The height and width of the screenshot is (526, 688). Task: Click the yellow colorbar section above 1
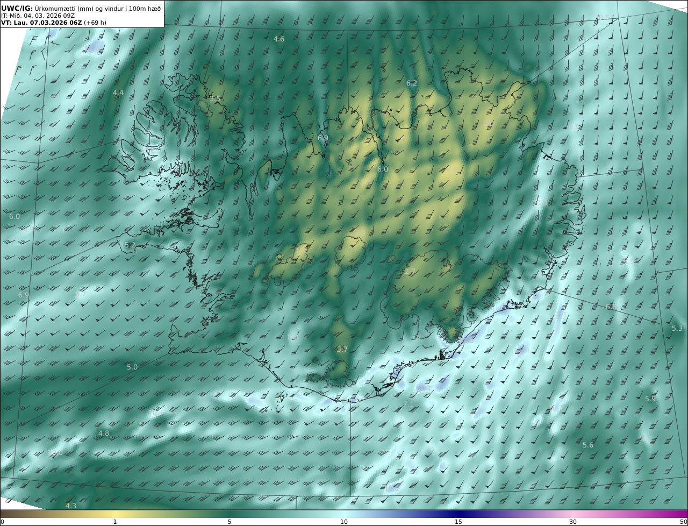115,514
